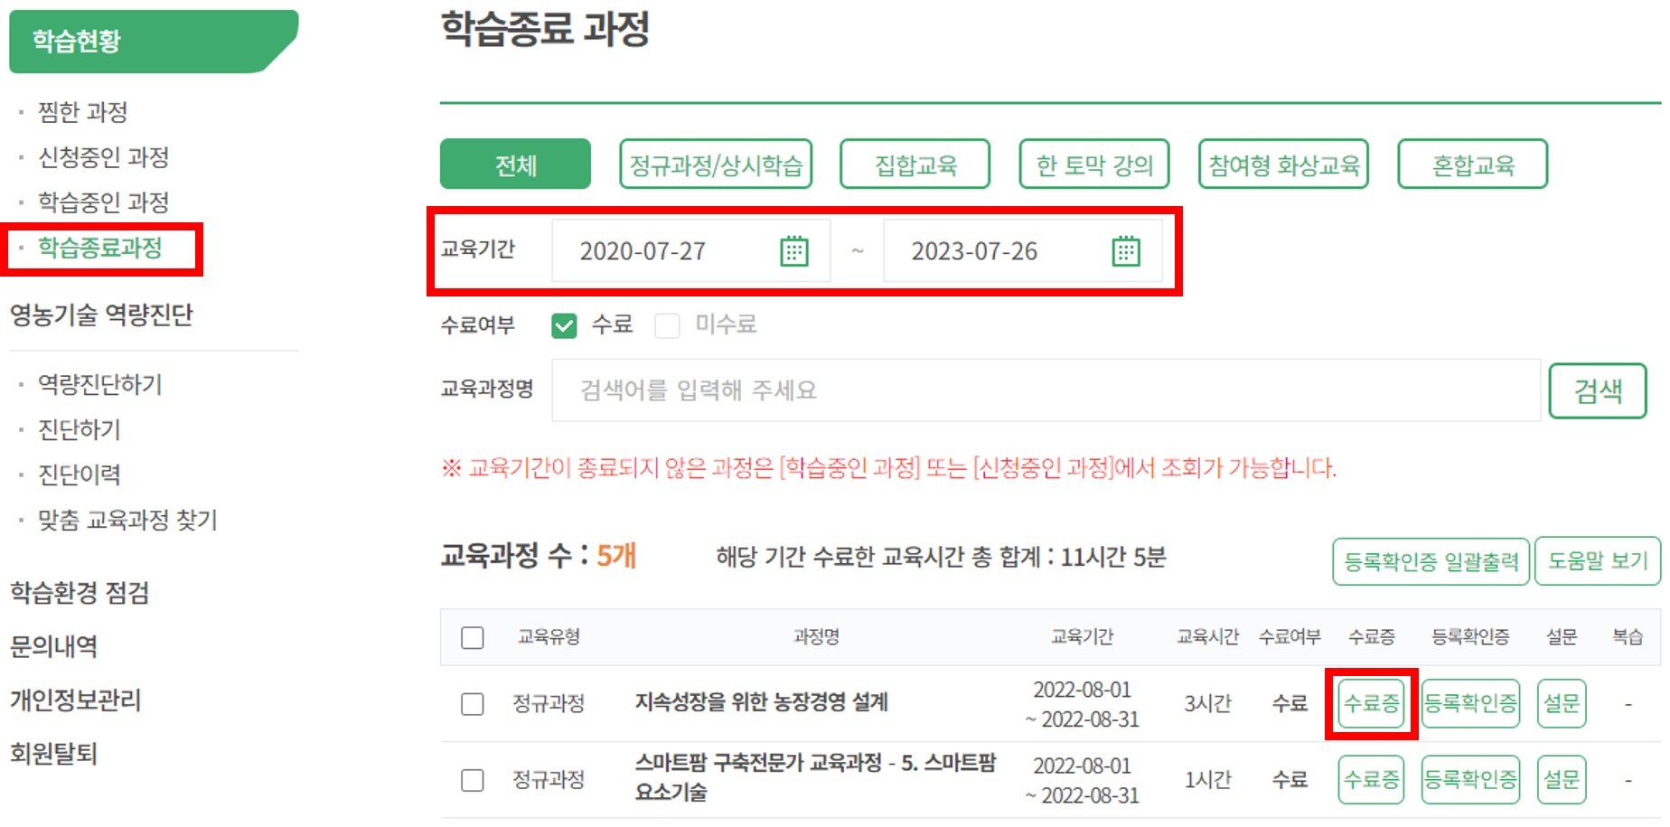Open calendar picker for end date 2023-07-26

(1126, 250)
